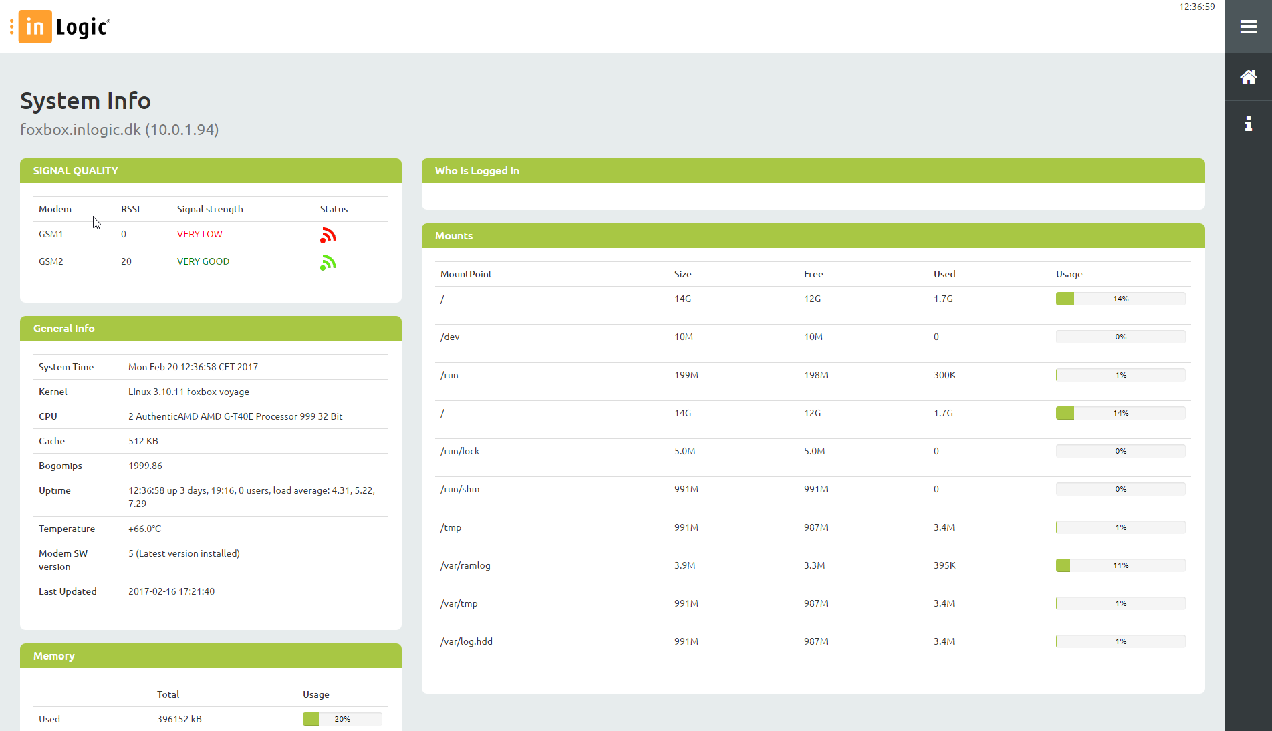The width and height of the screenshot is (1272, 731).
Task: Click the Home icon in sidebar
Action: point(1248,77)
